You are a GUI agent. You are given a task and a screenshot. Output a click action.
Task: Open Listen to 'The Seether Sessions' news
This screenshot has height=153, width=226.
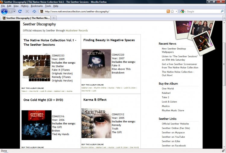[x=180, y=58]
